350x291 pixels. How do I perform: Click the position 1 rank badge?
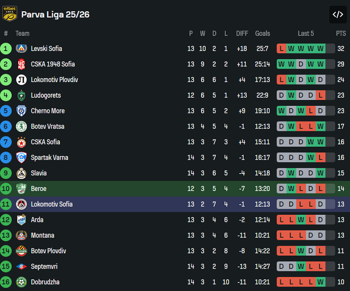[x=6, y=48]
